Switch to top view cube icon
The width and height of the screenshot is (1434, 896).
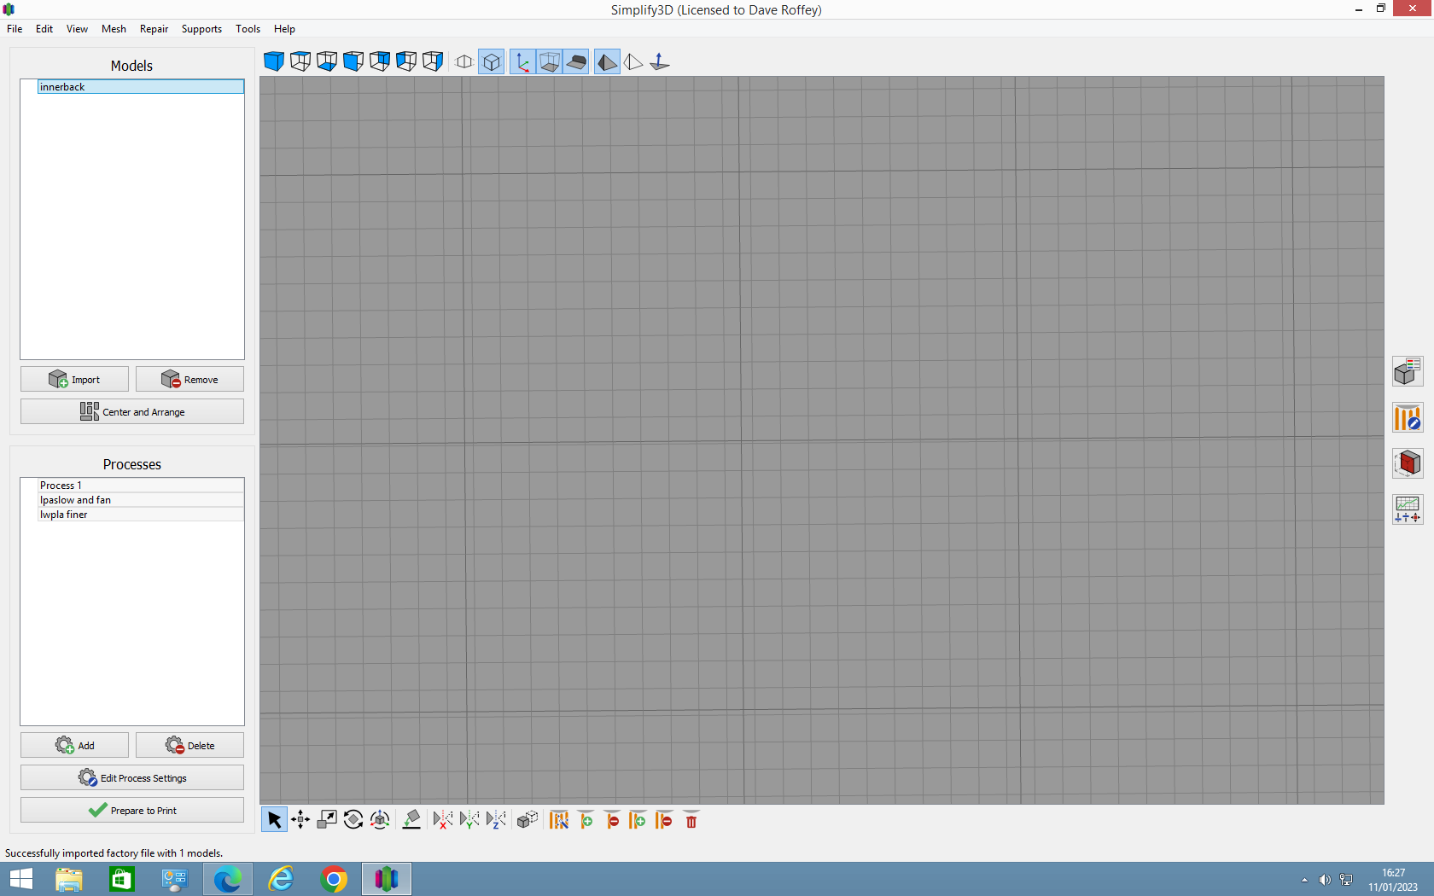(x=300, y=61)
